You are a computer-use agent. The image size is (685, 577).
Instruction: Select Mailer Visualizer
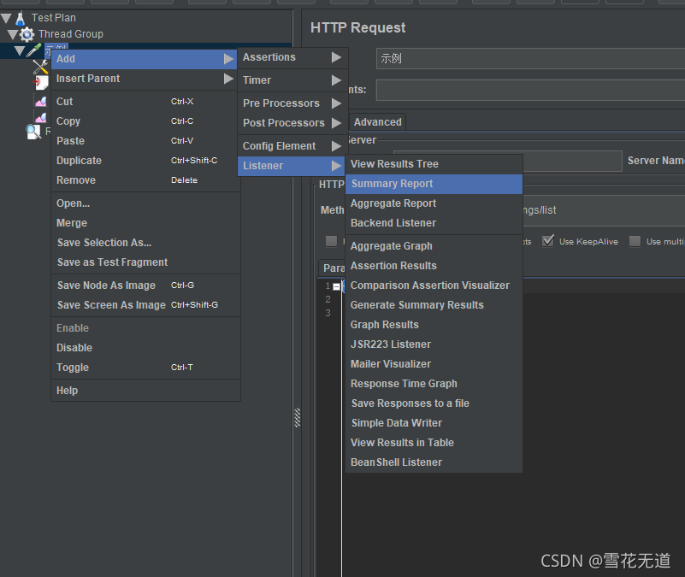pyautogui.click(x=434, y=364)
